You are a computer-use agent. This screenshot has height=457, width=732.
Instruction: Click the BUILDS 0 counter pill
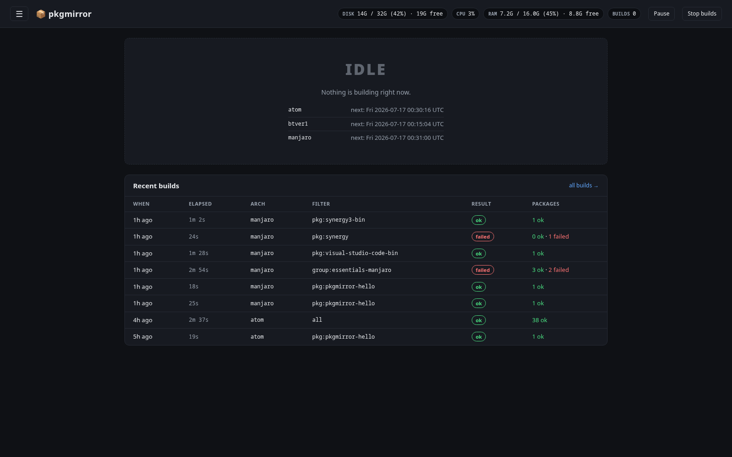point(624,14)
